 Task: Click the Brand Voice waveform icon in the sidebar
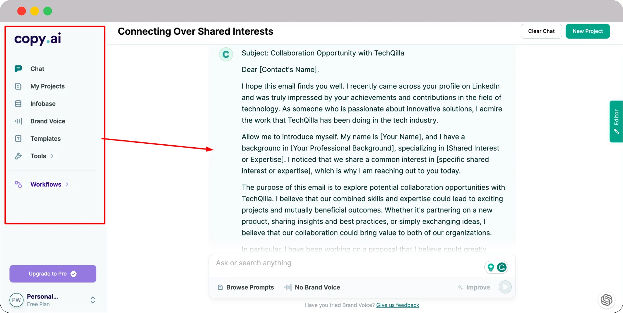click(x=18, y=121)
